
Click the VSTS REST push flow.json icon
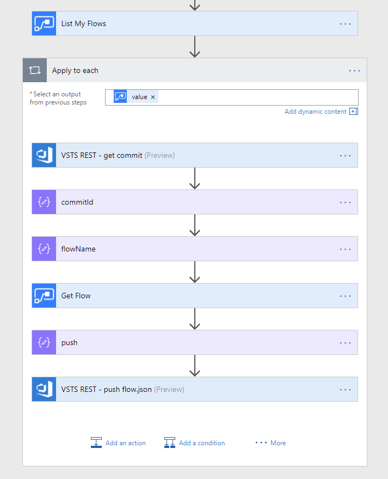pos(44,390)
